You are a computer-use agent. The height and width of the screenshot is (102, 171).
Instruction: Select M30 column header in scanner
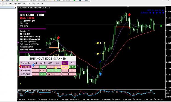pyautogui.click(x=50, y=63)
